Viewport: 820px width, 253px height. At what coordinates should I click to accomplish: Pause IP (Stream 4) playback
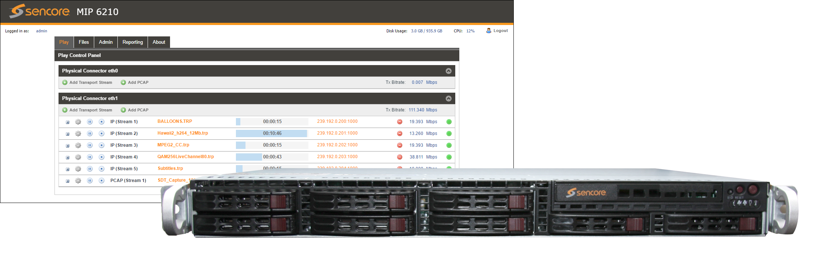90,157
